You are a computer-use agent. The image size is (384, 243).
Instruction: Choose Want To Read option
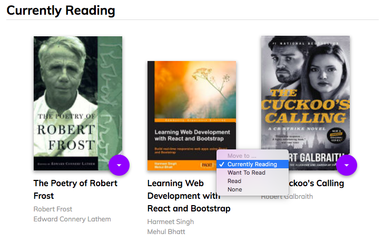[252, 173]
